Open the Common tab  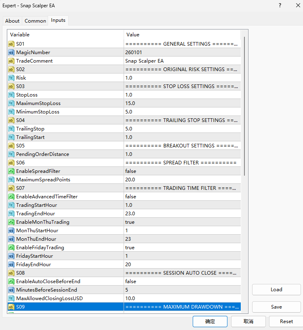[x=35, y=21]
